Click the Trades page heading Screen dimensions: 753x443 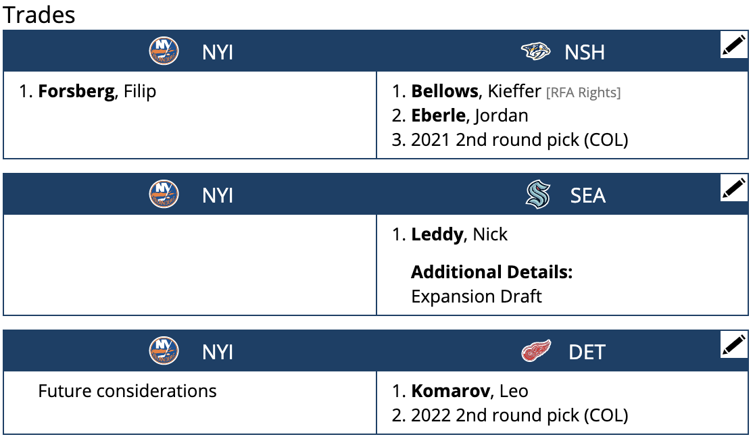click(x=39, y=15)
